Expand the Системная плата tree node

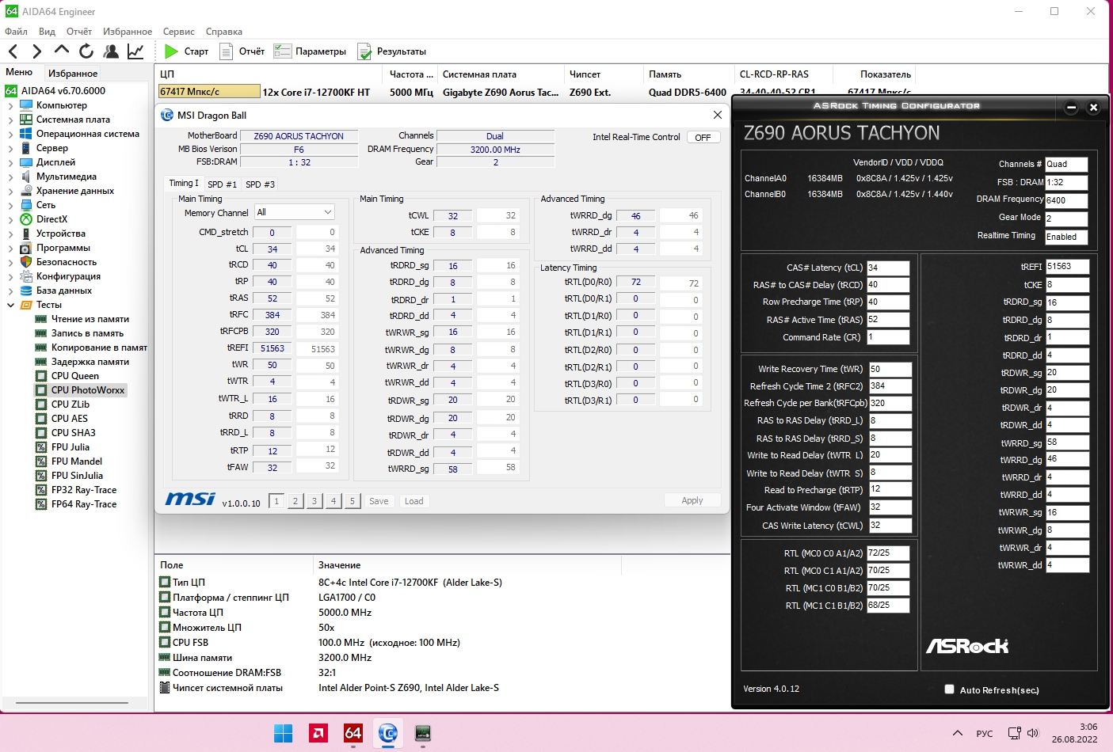click(10, 120)
